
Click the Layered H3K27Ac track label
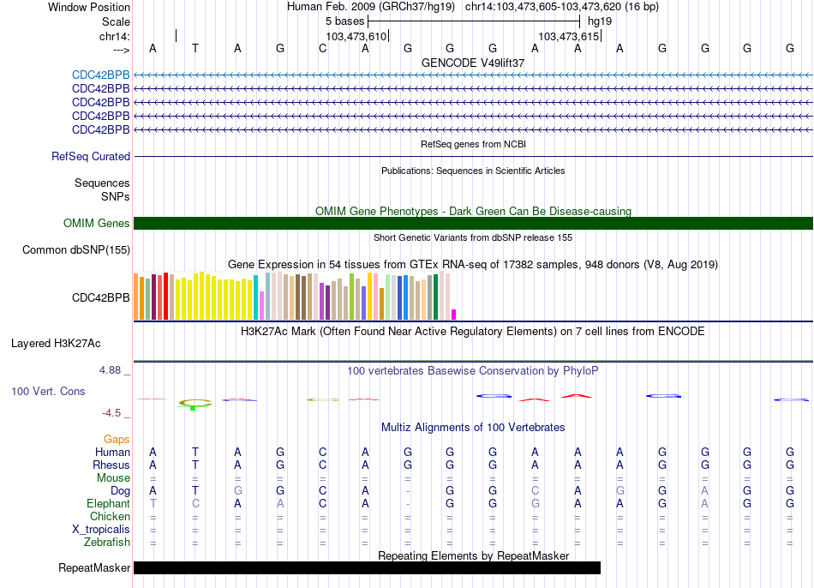[x=56, y=344]
